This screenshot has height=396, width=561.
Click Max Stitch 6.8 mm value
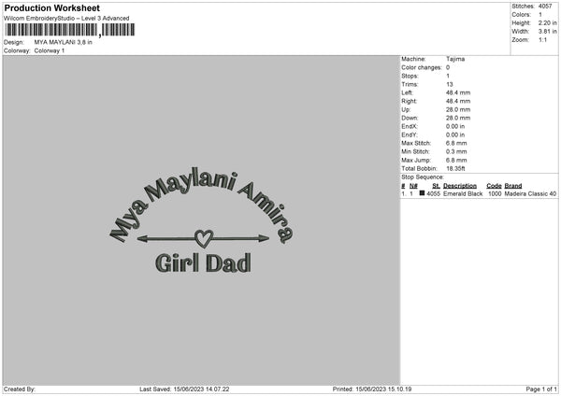[x=456, y=143]
